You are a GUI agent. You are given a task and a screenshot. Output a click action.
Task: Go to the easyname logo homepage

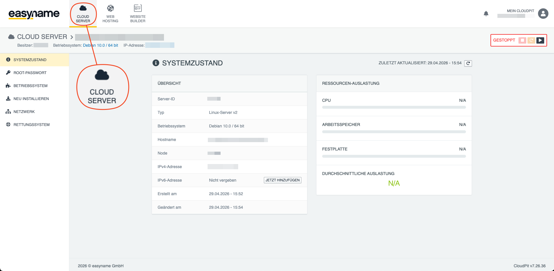point(34,14)
